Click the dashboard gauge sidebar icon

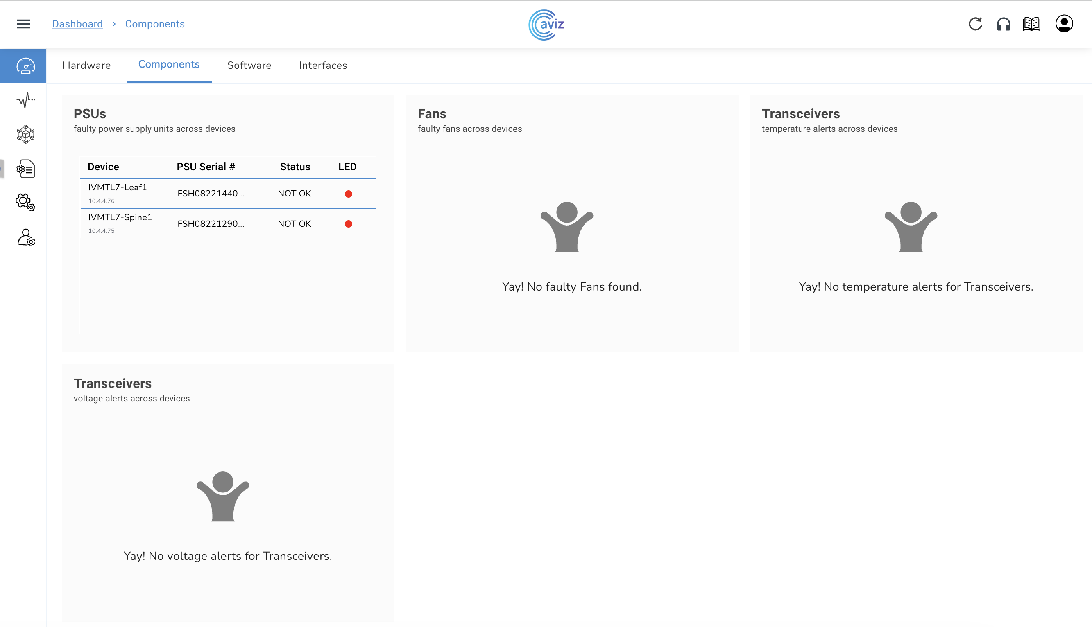click(x=25, y=66)
